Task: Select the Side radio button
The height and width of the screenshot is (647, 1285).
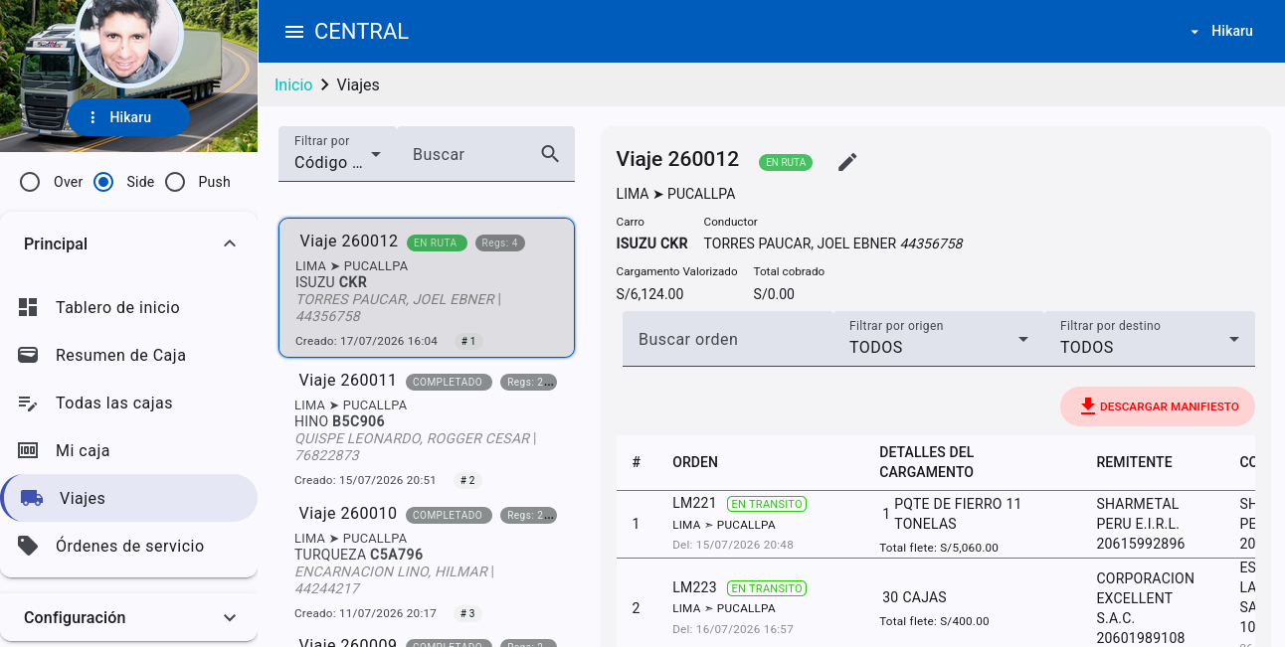Action: [103, 182]
